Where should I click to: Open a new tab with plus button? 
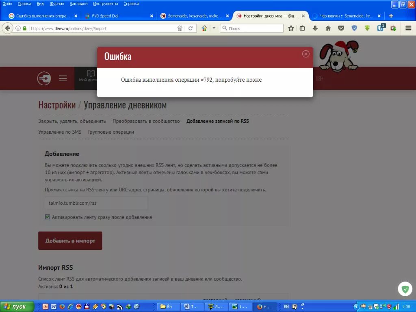tap(391, 16)
